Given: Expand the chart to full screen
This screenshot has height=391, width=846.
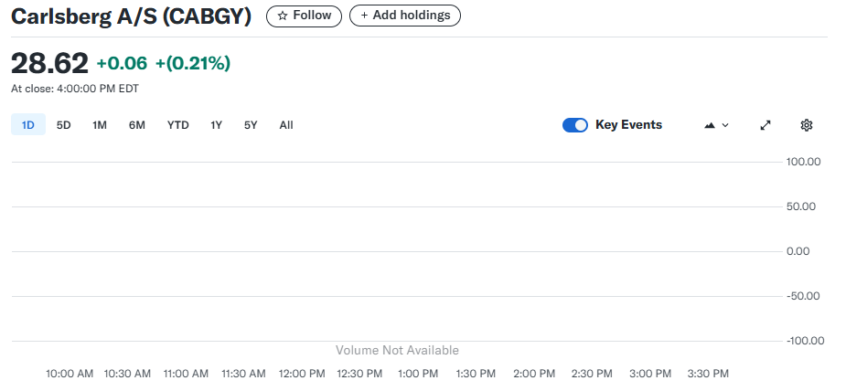Looking at the screenshot, I should click(766, 125).
